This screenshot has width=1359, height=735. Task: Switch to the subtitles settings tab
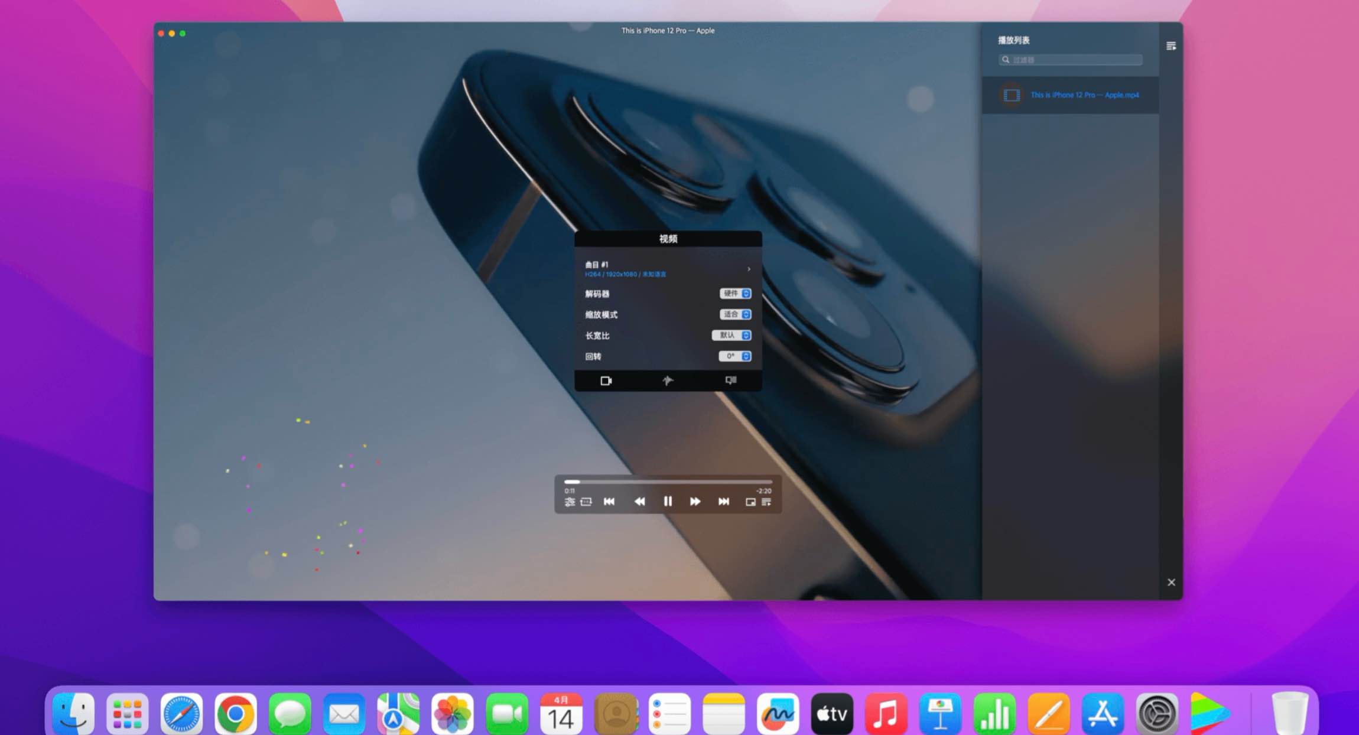[731, 381]
